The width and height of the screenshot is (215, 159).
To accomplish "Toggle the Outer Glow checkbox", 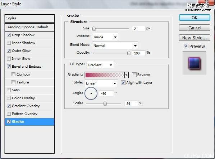I will [9, 51].
